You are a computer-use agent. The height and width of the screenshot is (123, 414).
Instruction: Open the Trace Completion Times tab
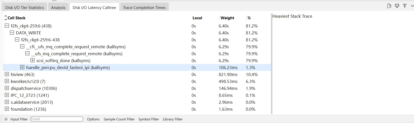pyautogui.click(x=144, y=7)
